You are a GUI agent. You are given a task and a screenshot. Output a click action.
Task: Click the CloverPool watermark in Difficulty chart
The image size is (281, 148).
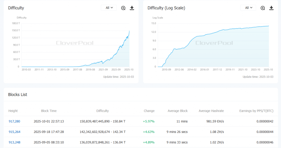tap(75, 43)
